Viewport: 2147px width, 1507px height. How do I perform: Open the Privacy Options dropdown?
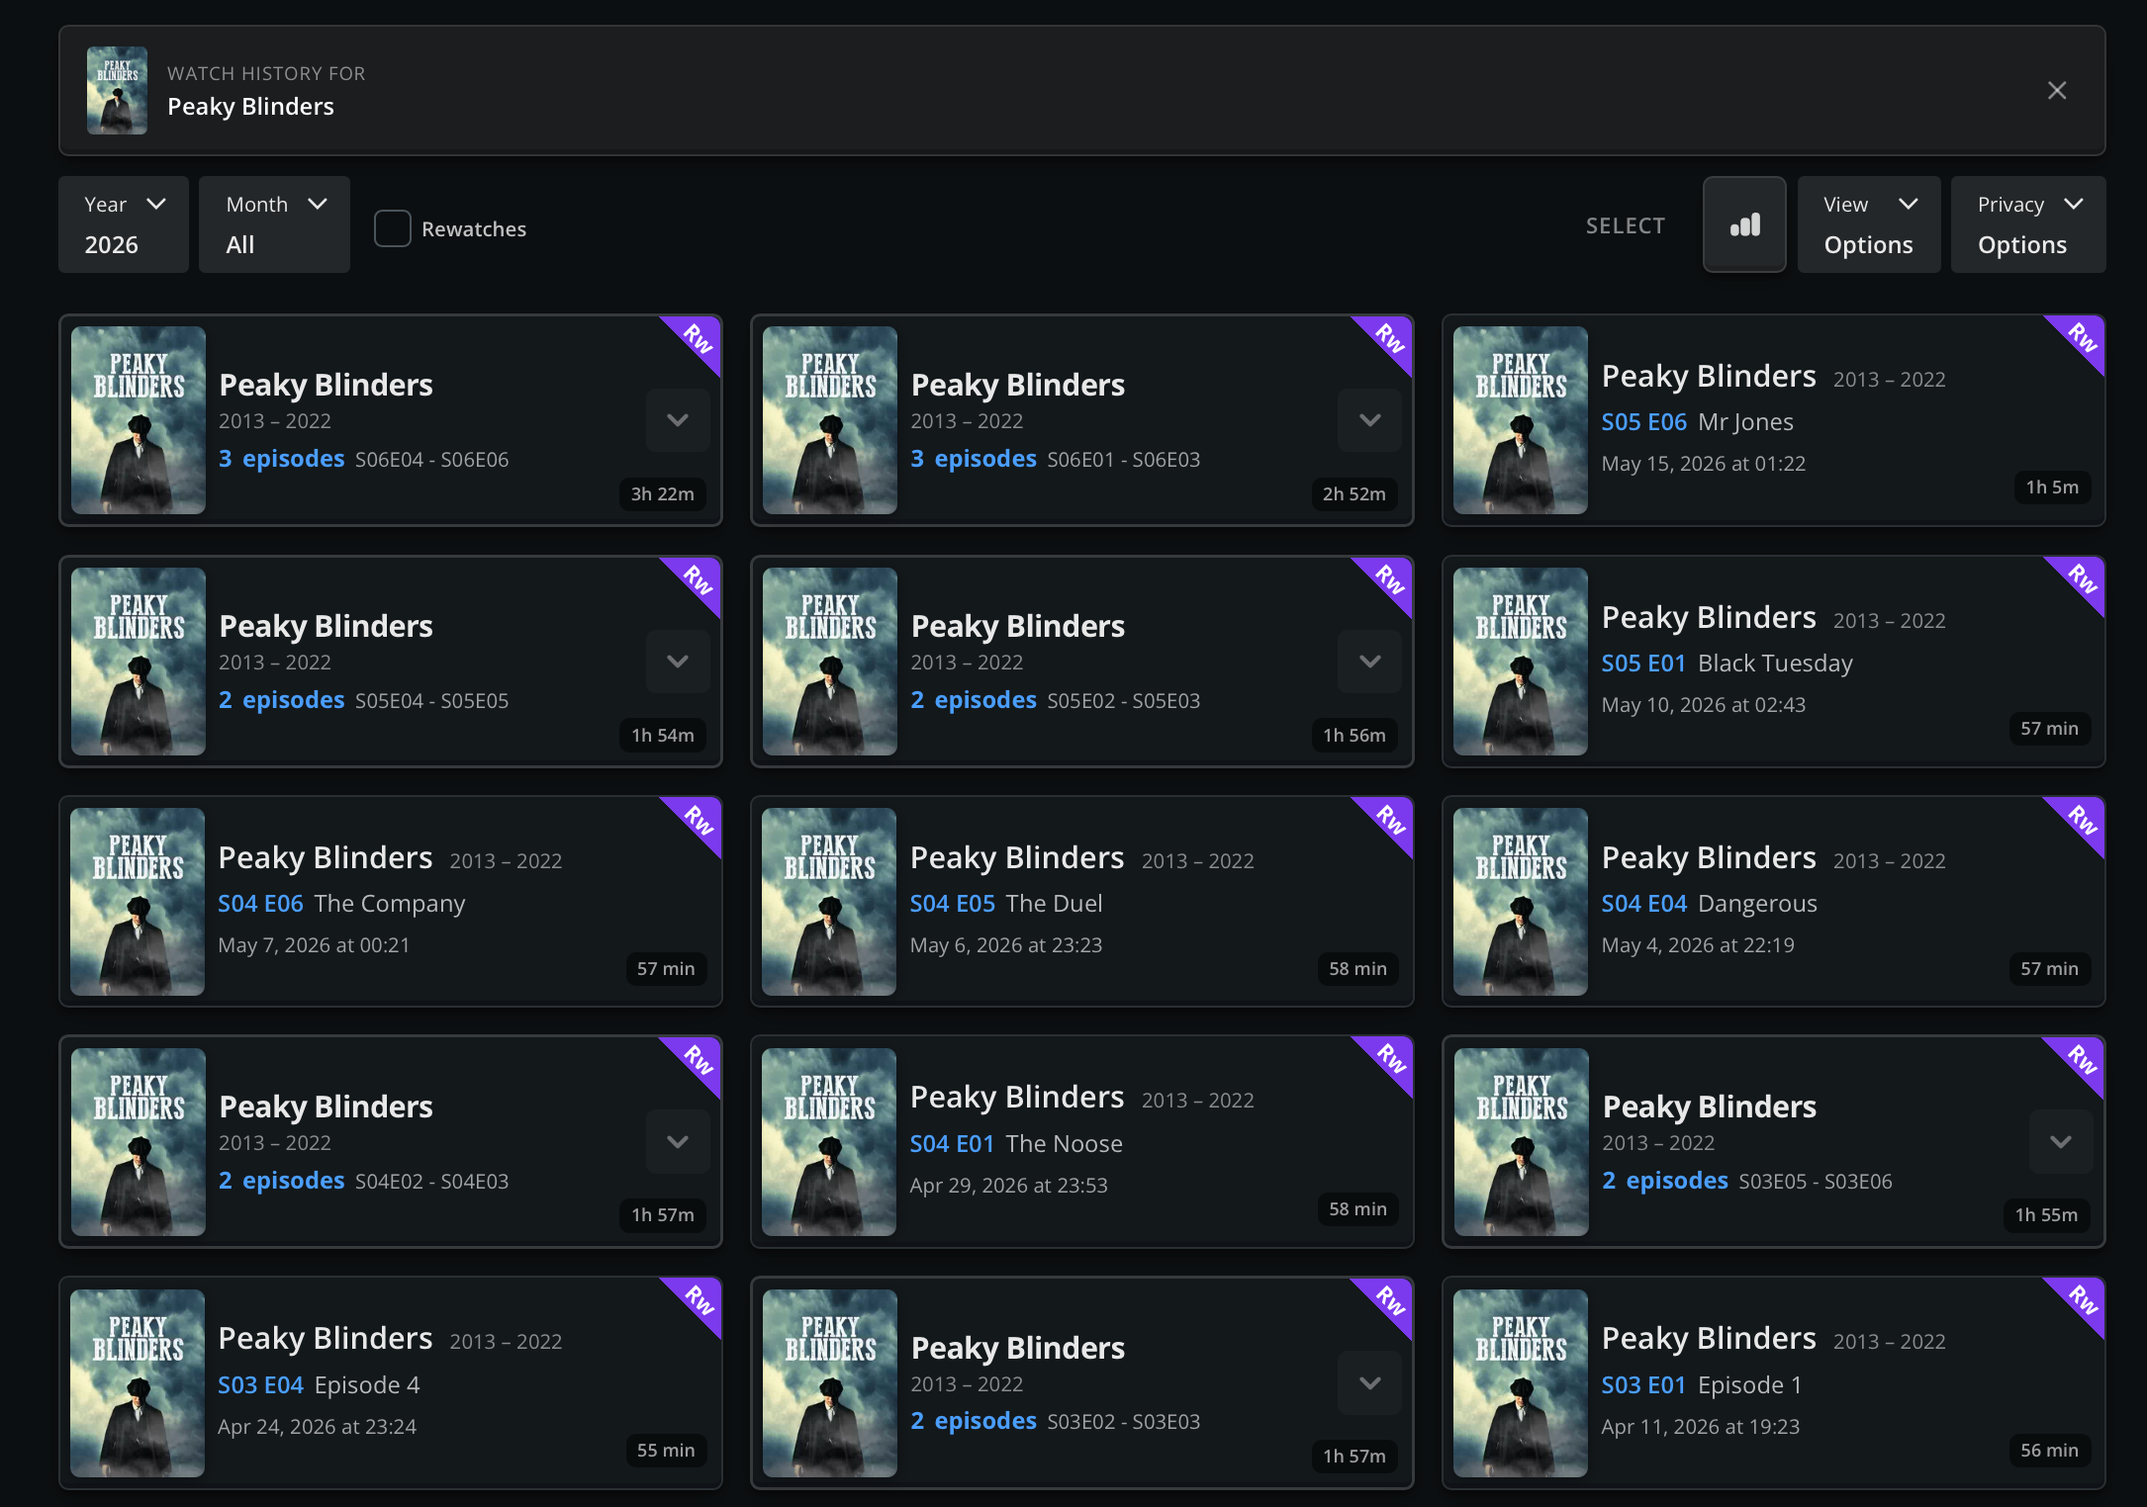(x=2027, y=224)
